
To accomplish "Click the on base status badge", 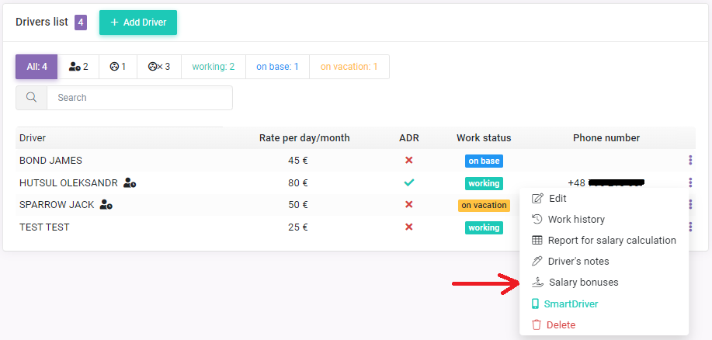I will point(484,161).
